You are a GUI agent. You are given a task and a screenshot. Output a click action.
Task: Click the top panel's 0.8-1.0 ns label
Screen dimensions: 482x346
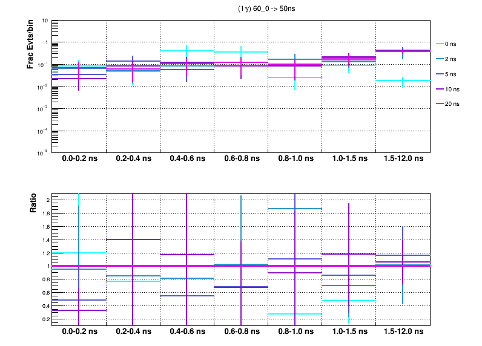295,159
